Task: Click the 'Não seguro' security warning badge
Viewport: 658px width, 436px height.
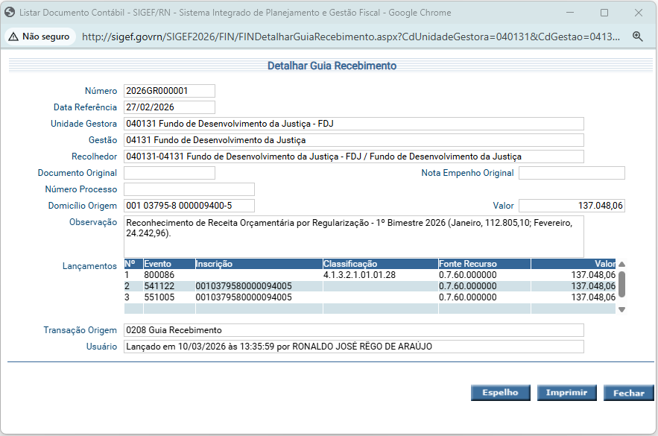Action: tap(39, 37)
